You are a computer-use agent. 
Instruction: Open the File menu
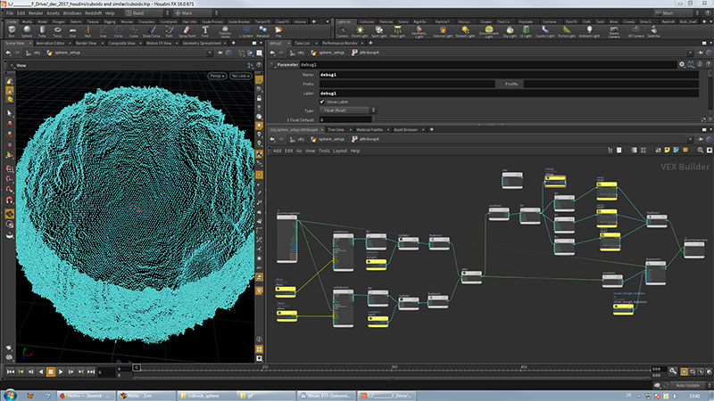(10, 13)
